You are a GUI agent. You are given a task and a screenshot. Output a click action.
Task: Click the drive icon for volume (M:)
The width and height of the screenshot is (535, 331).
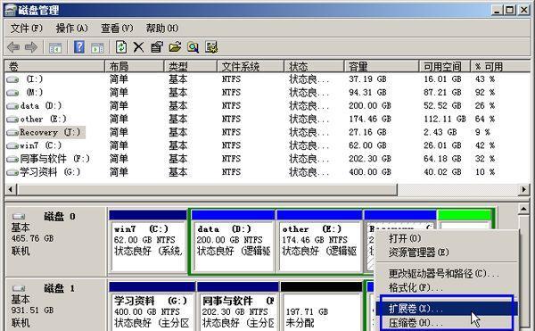(x=12, y=93)
